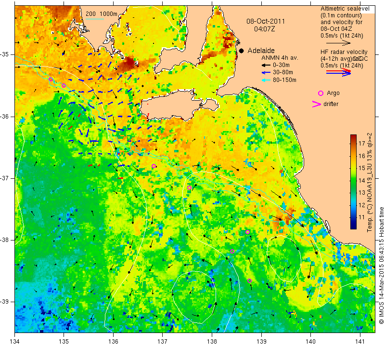Click the magenta Argo circle in the legend
This screenshot has width=385, height=347.
pos(321,93)
